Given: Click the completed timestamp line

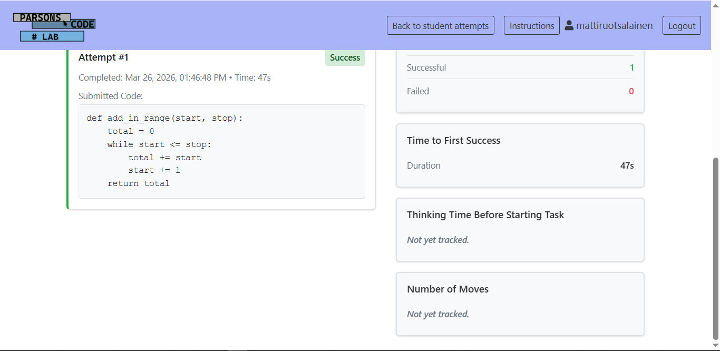Looking at the screenshot, I should click(174, 77).
